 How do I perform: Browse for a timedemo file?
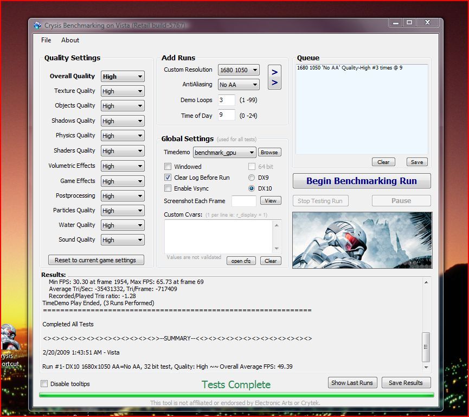pos(269,152)
